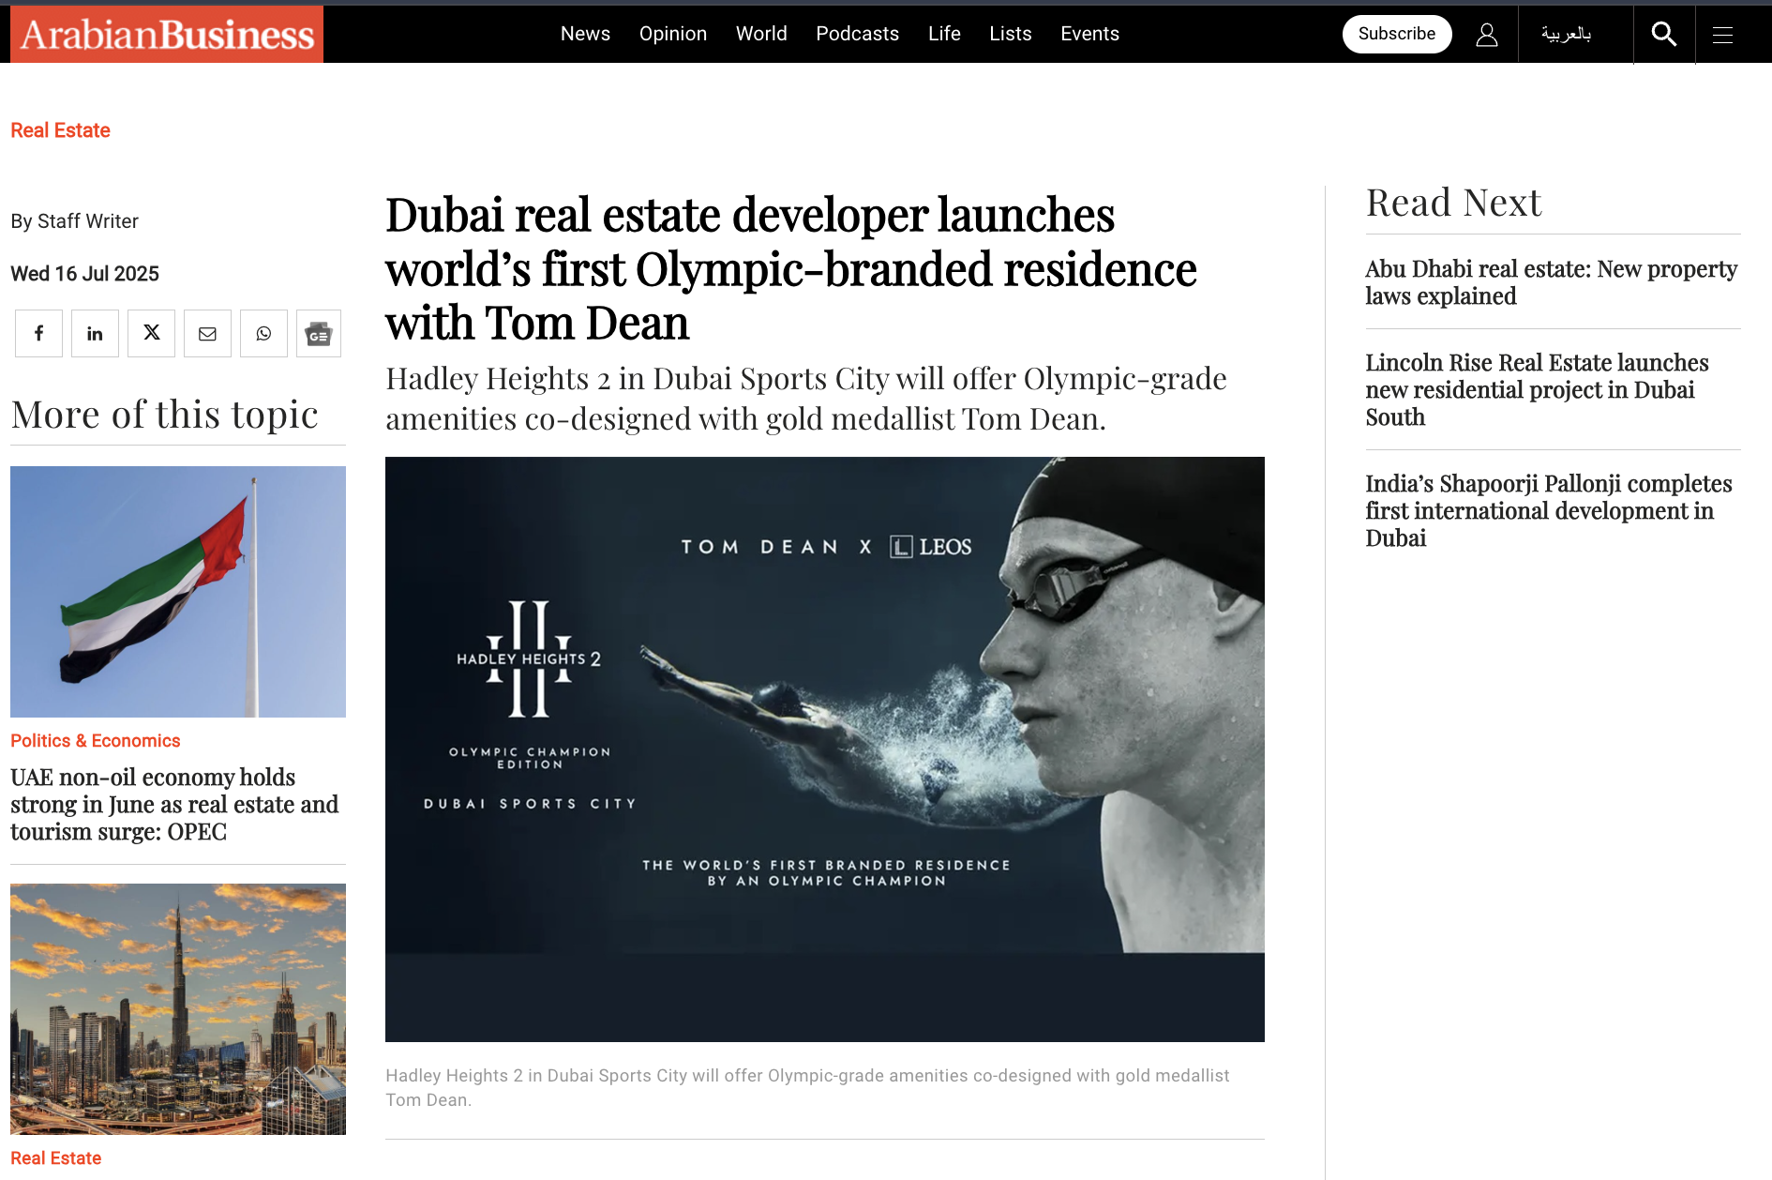This screenshot has height=1180, width=1772.
Task: Share article on X
Action: pyautogui.click(x=151, y=333)
